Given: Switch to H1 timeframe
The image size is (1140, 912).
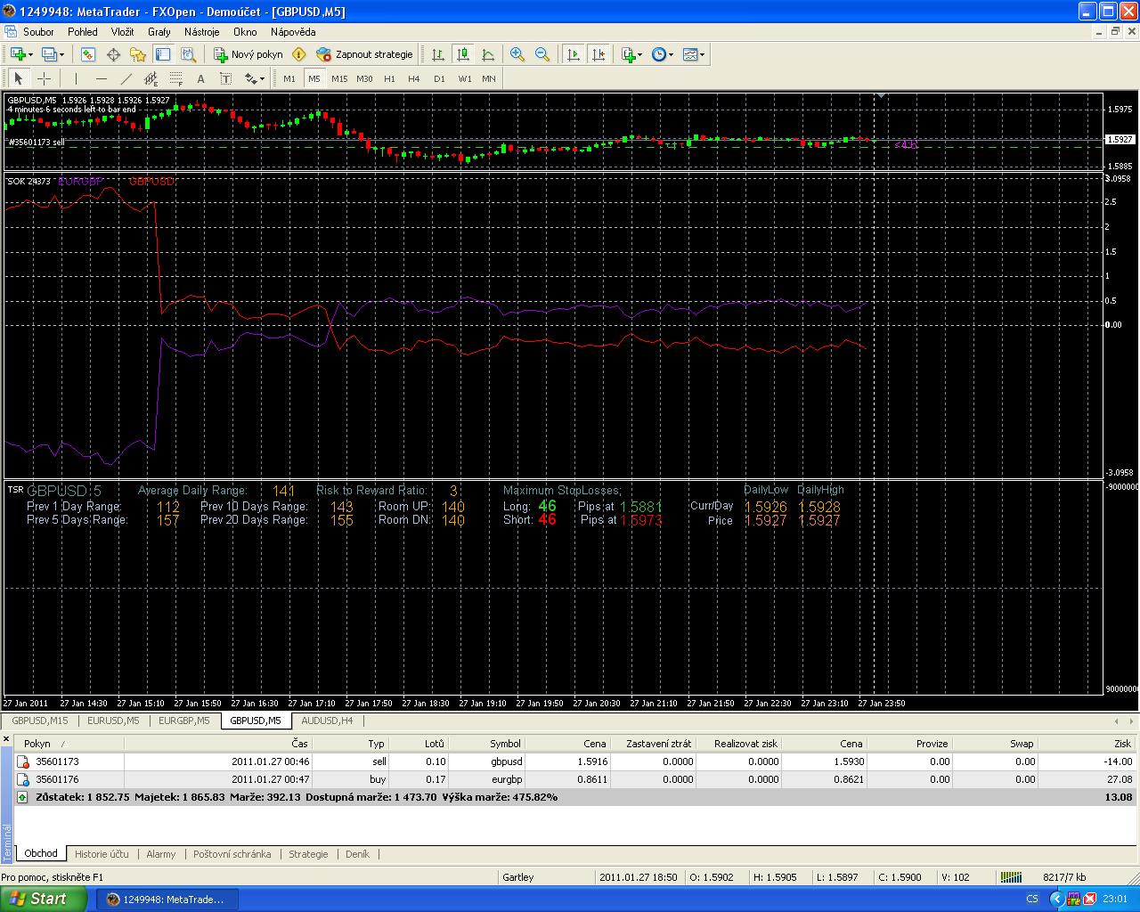Looking at the screenshot, I should tap(389, 78).
